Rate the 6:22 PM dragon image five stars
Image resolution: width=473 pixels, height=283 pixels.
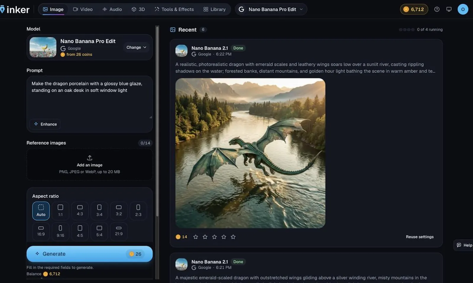click(x=233, y=237)
